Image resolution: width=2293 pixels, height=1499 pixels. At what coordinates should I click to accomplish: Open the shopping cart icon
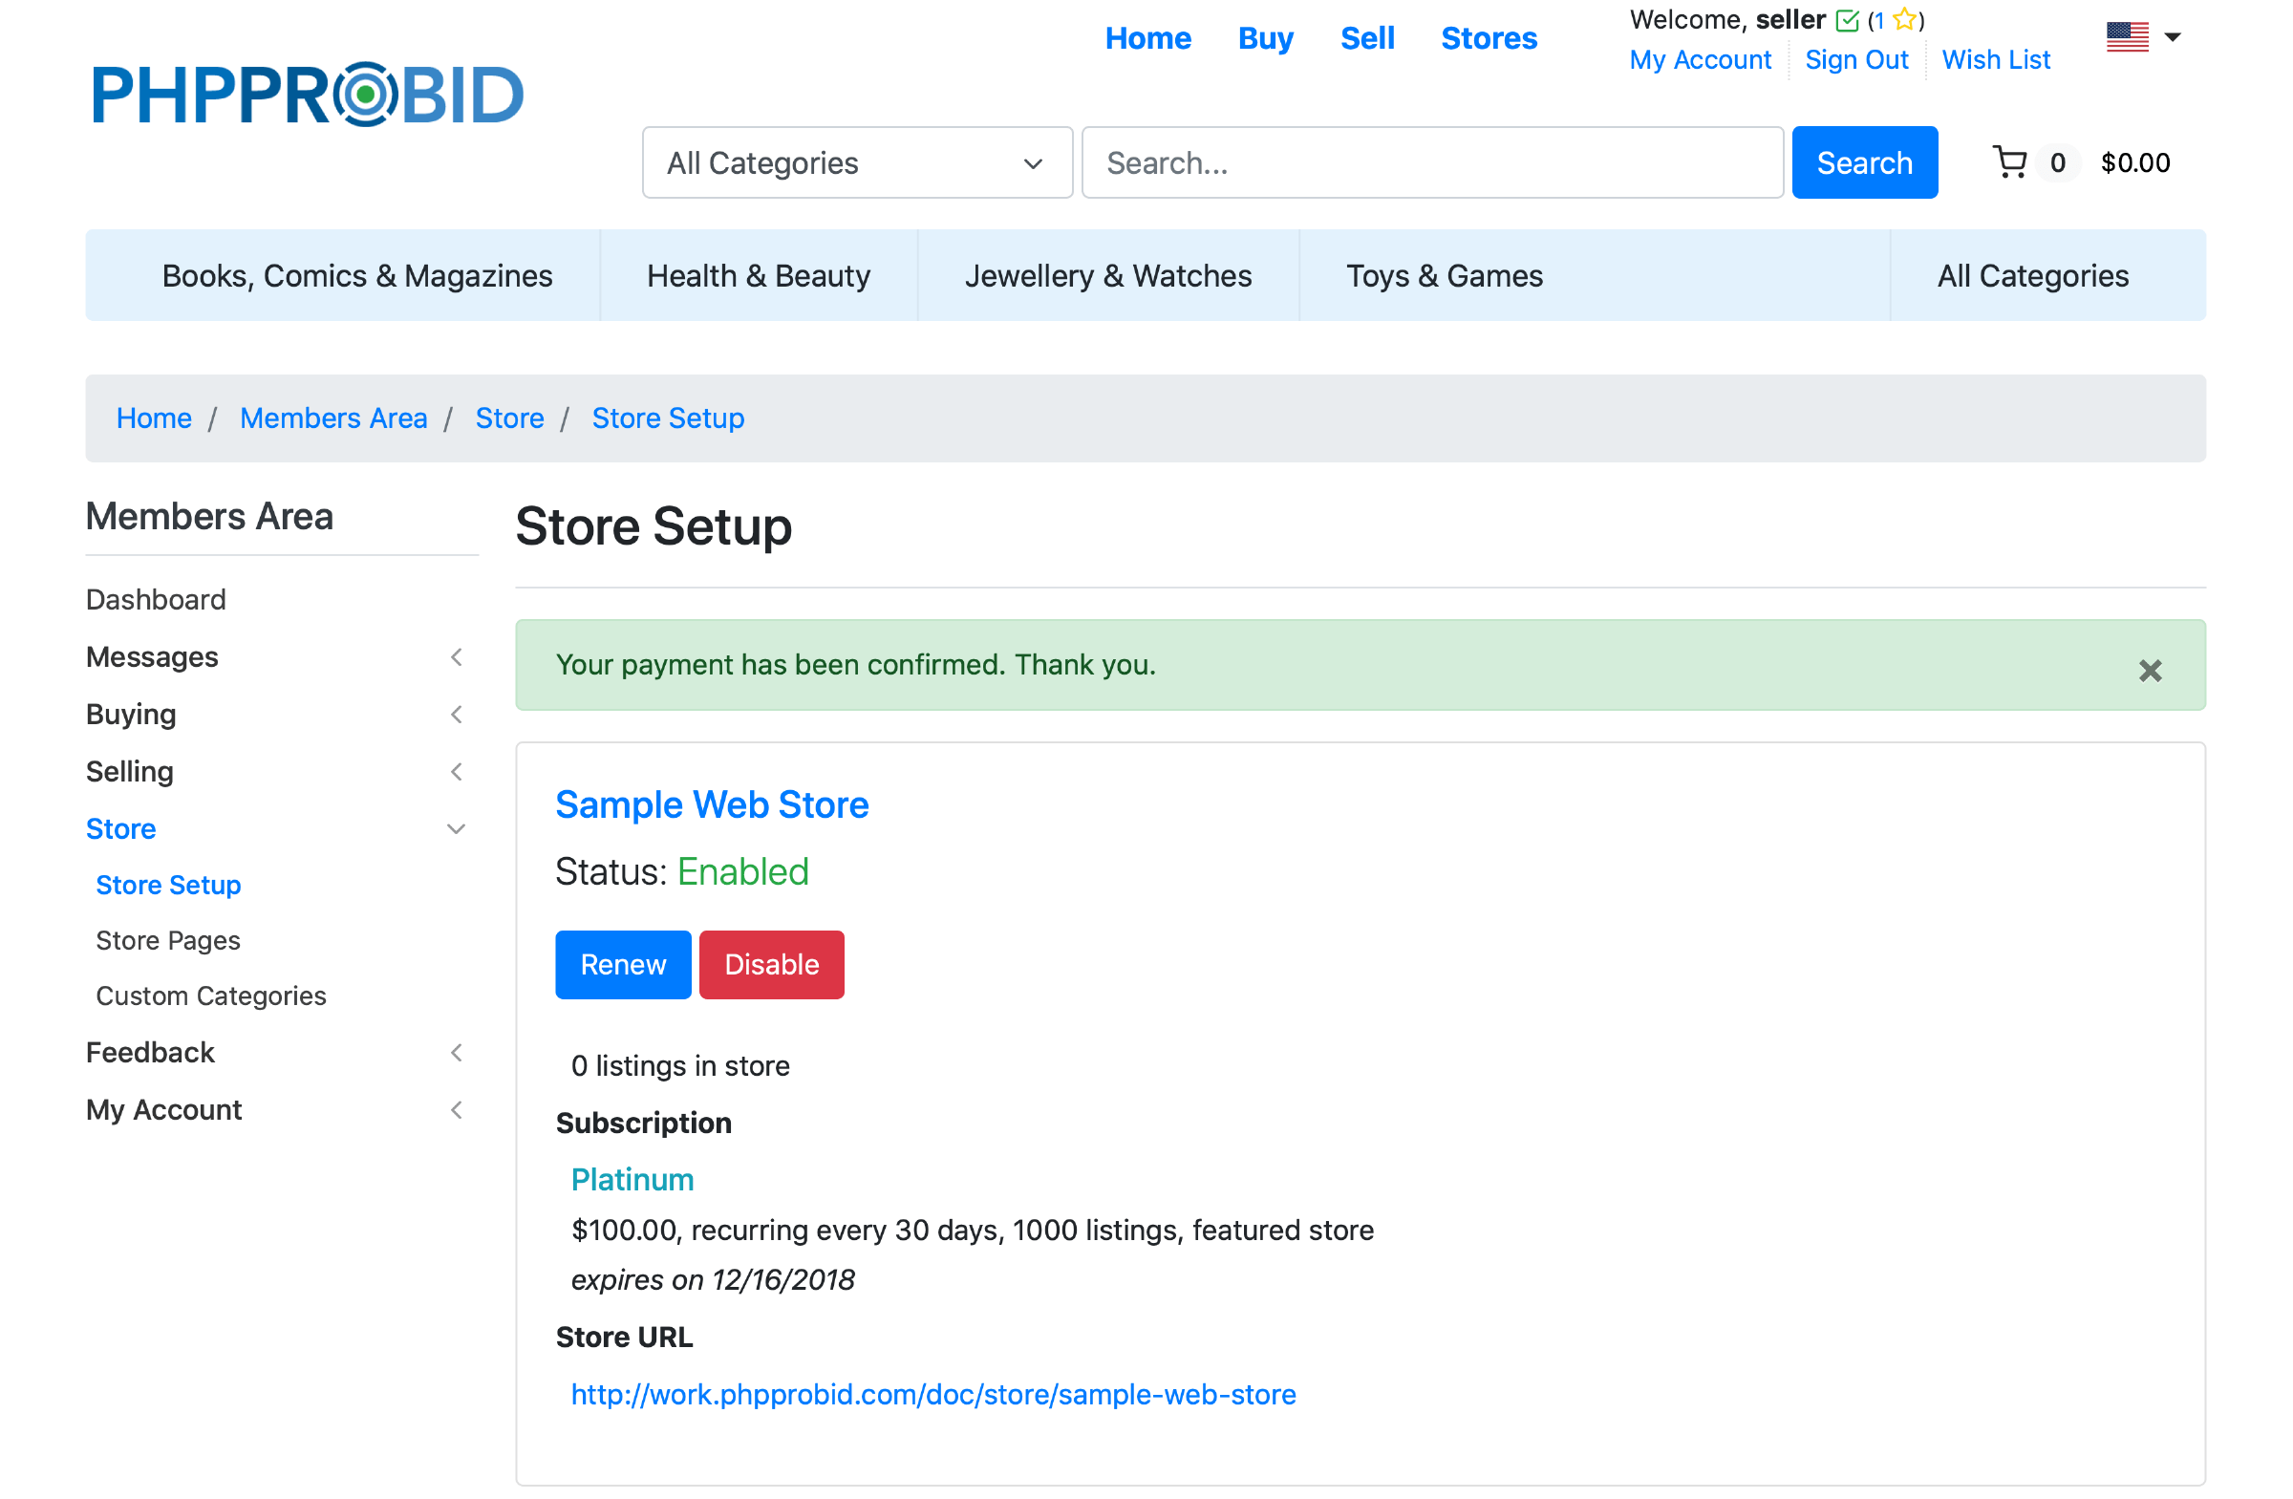pos(2009,162)
